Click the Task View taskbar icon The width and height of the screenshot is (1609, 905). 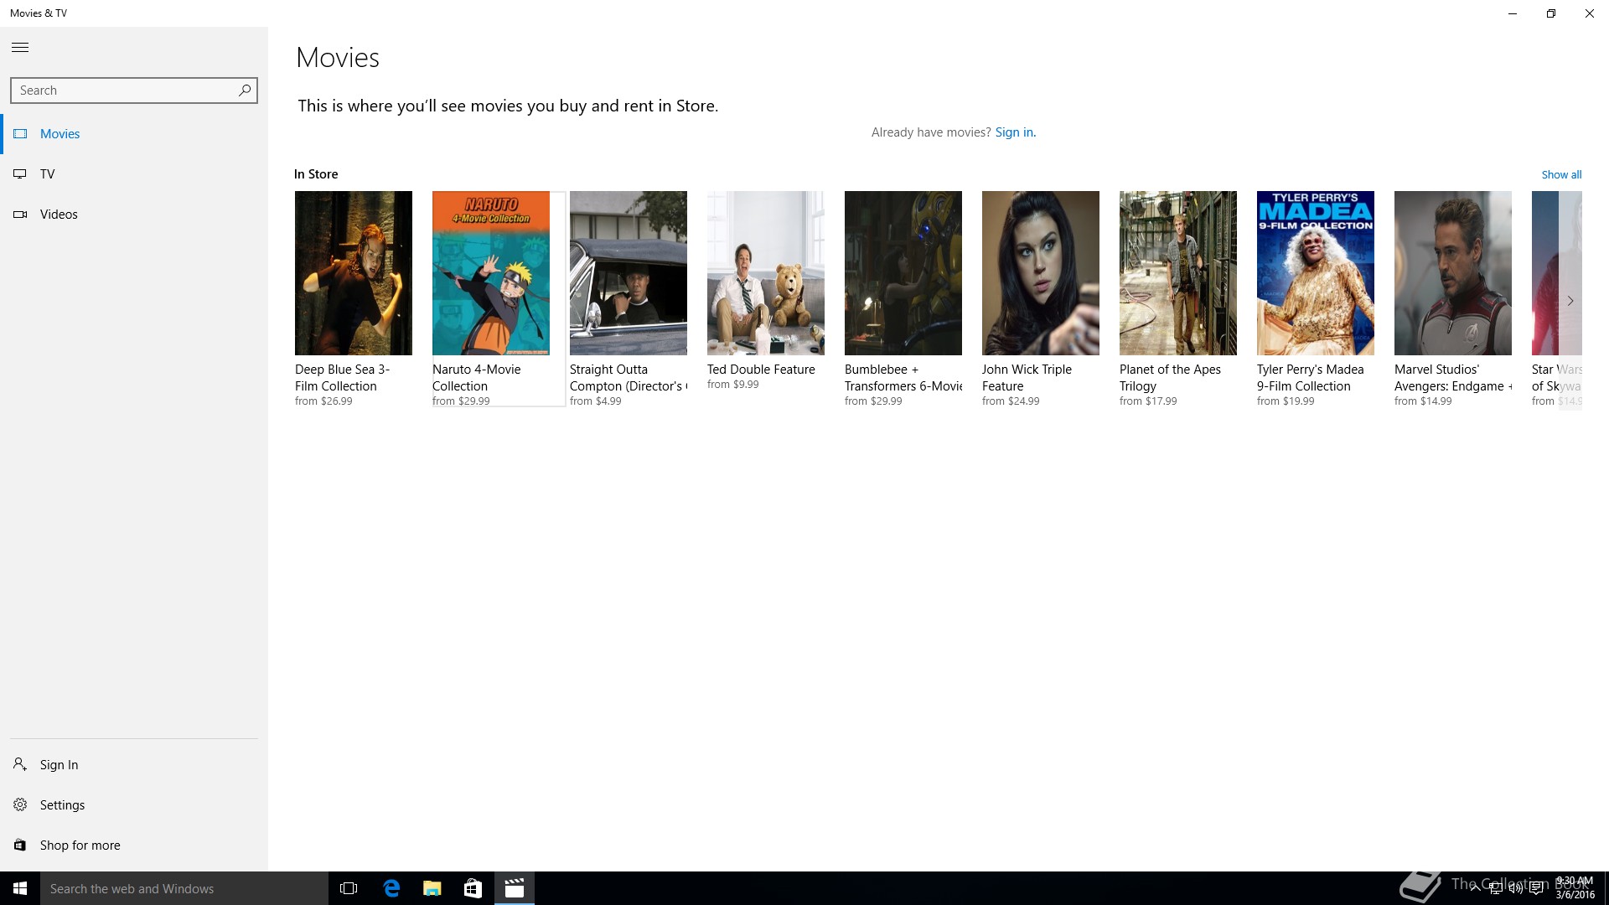click(x=349, y=888)
